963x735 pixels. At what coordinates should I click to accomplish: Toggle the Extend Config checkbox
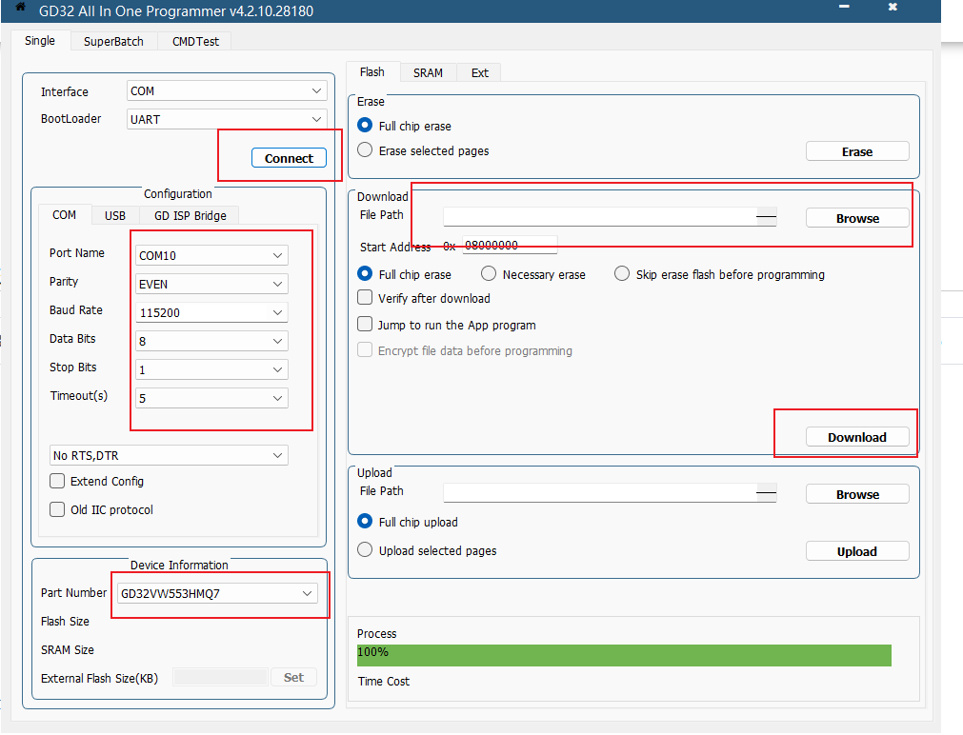[x=58, y=482]
